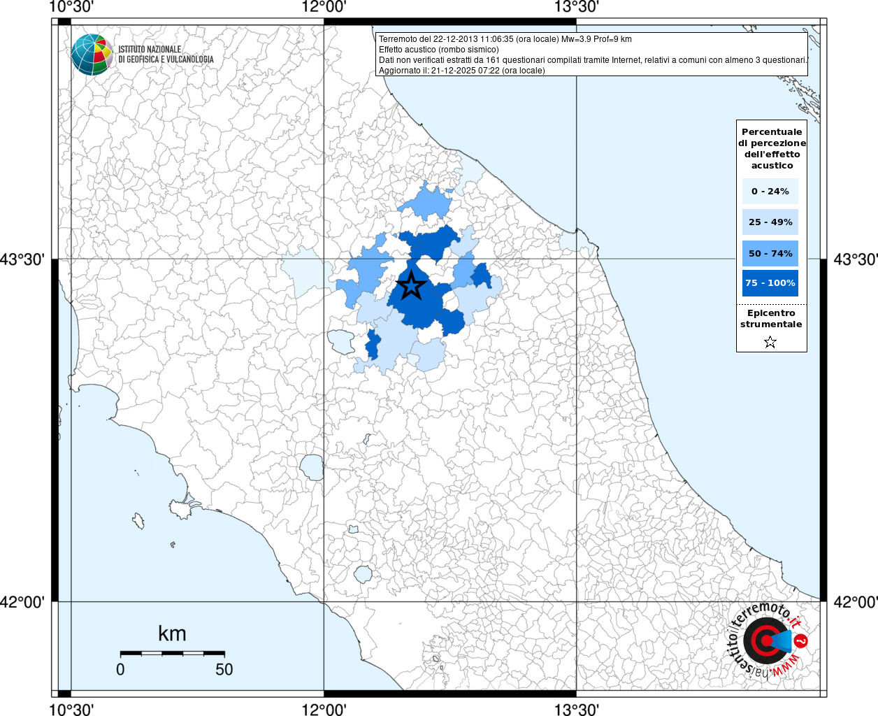The image size is (878, 716).
Task: Click the bottom 12°00' longitude label
Action: click(324, 709)
